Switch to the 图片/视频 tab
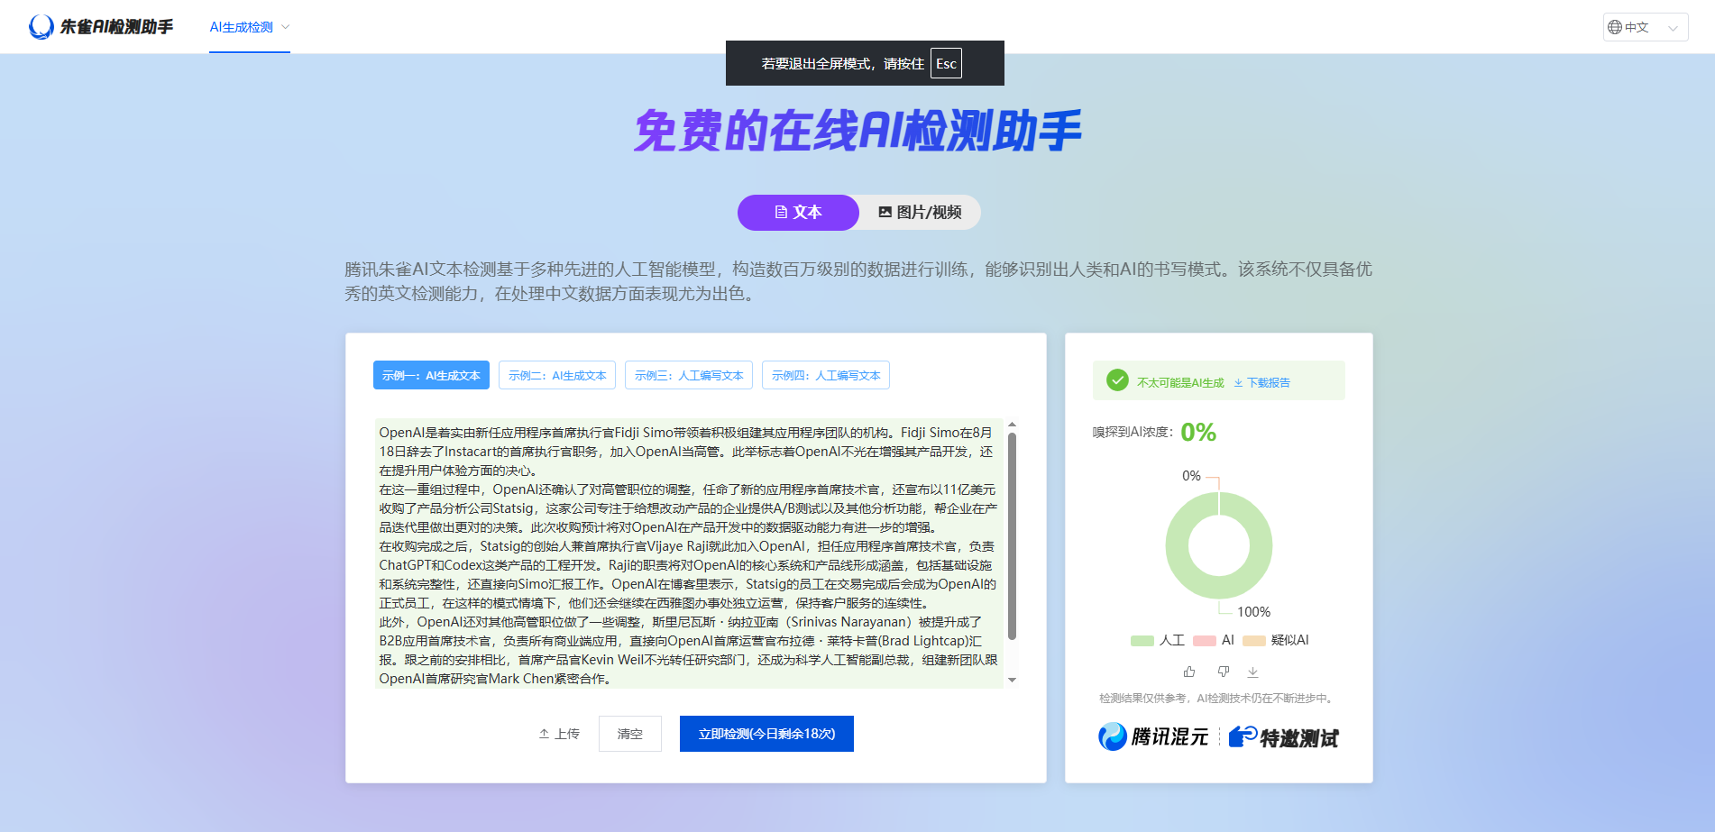Image resolution: width=1715 pixels, height=832 pixels. click(920, 213)
